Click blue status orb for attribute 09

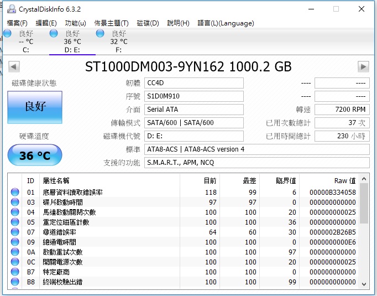(x=15, y=242)
